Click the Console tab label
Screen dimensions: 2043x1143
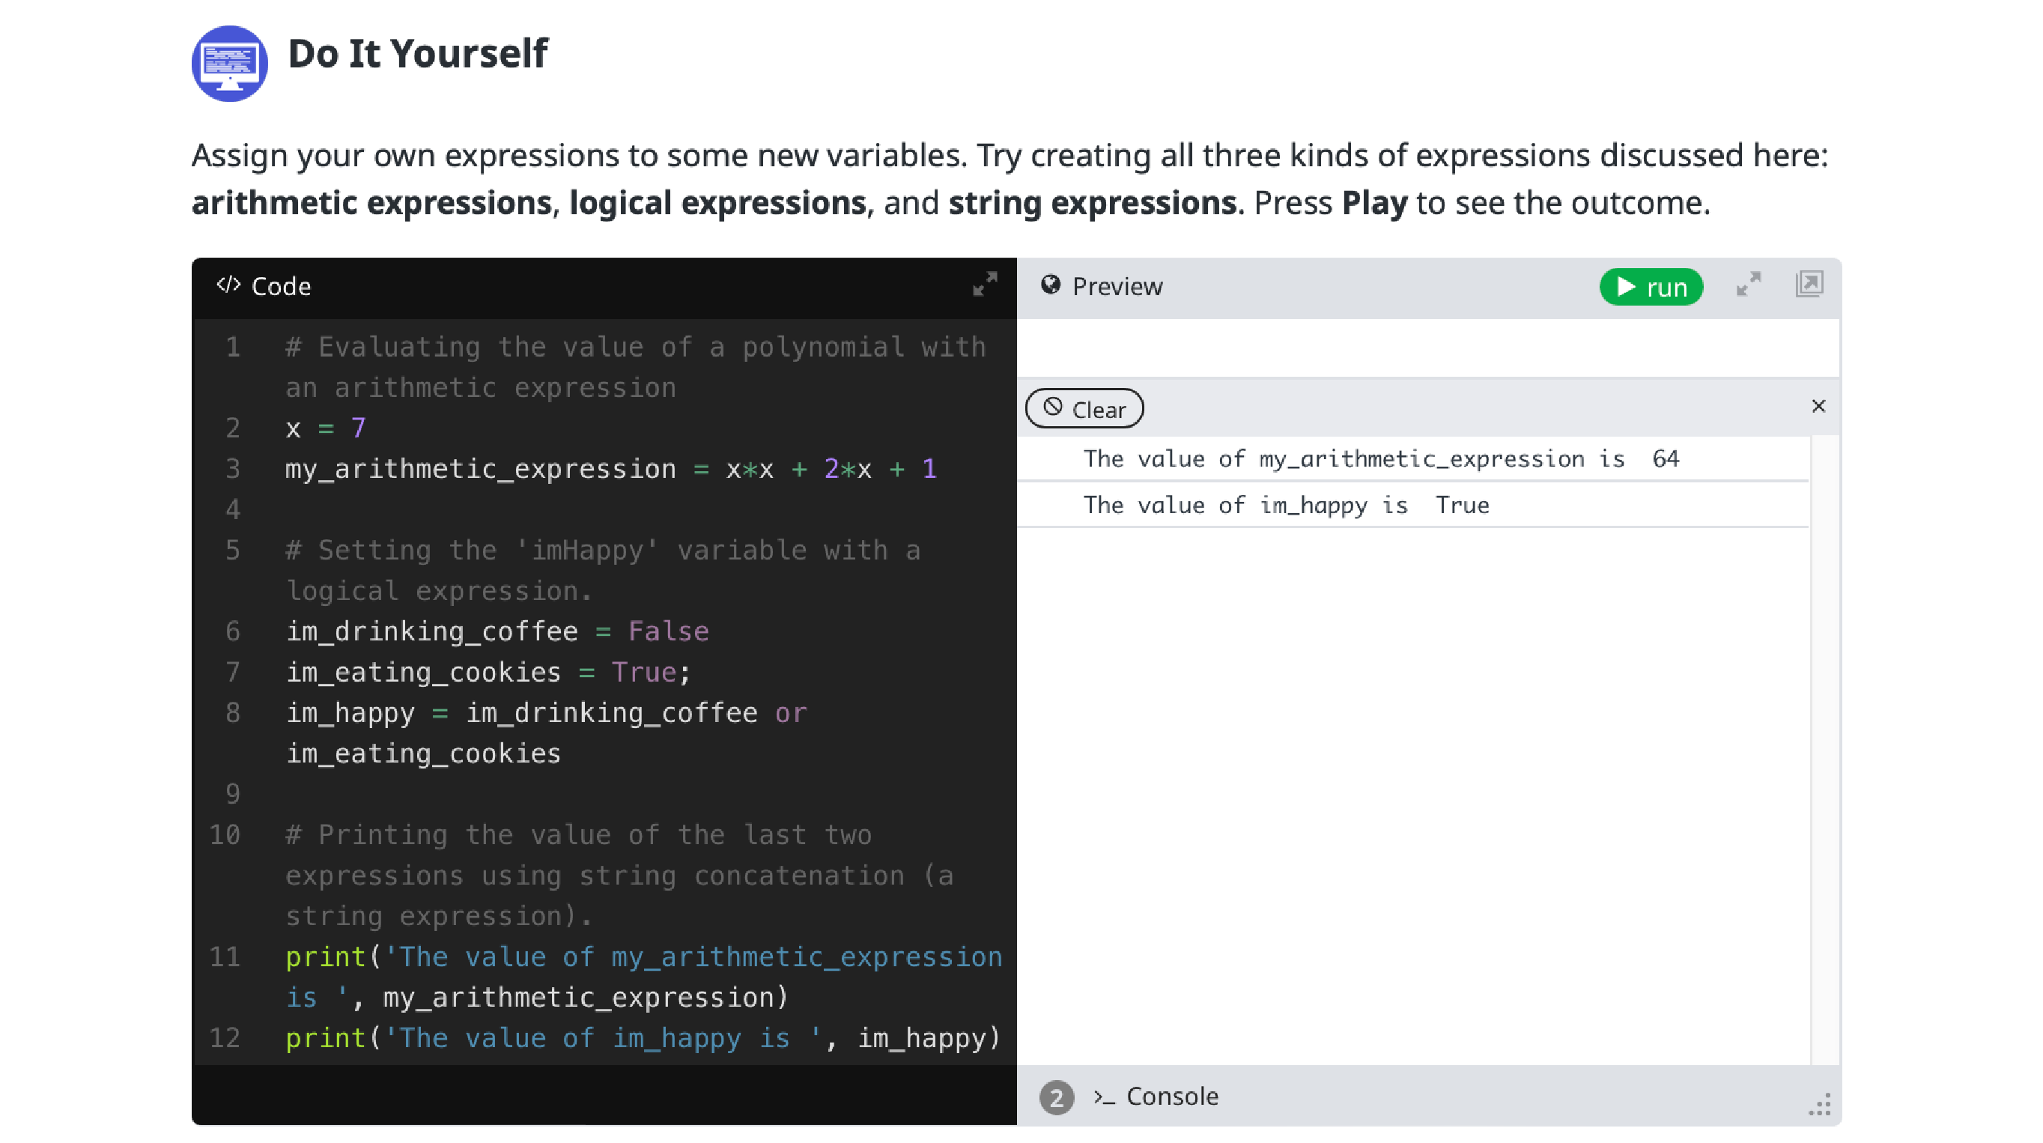point(1172,1097)
